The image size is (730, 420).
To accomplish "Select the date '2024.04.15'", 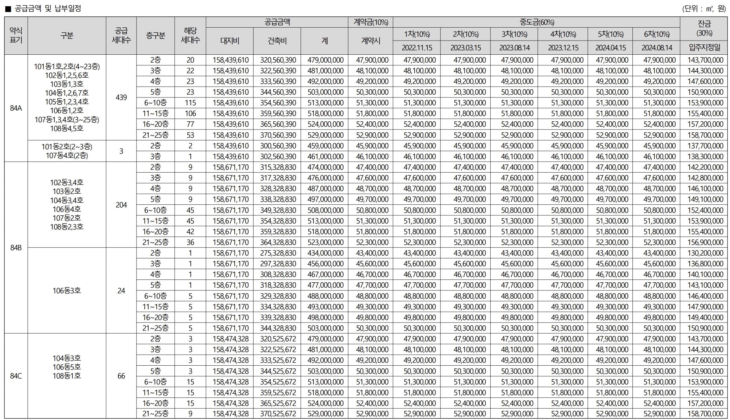I will tap(610, 48).
